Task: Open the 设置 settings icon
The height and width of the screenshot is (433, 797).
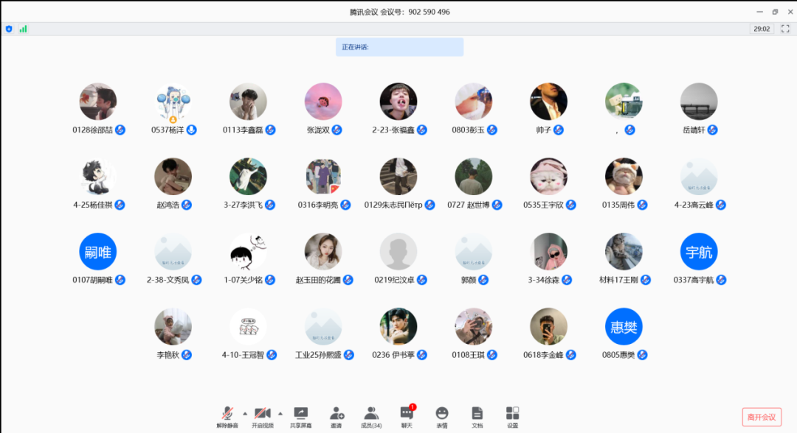Action: pos(513,415)
